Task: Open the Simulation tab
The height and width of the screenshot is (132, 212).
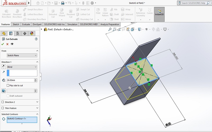Action: click(x=72, y=24)
